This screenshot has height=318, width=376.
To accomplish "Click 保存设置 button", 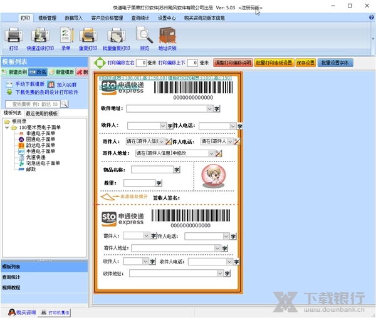I will pos(306,63).
